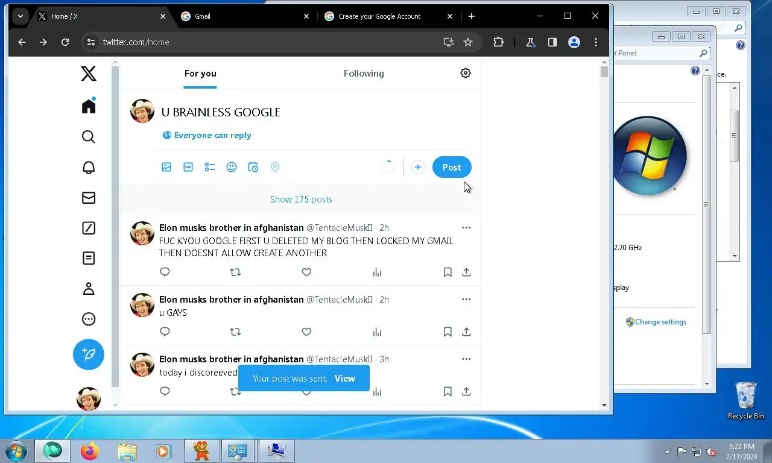The image size is (772, 463).
Task: Open Change settings link in the System window
Action: 660,322
